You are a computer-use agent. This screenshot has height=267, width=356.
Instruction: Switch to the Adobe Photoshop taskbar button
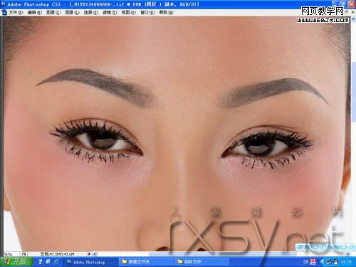90,262
